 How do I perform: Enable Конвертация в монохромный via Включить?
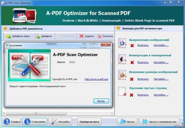(x=143, y=62)
